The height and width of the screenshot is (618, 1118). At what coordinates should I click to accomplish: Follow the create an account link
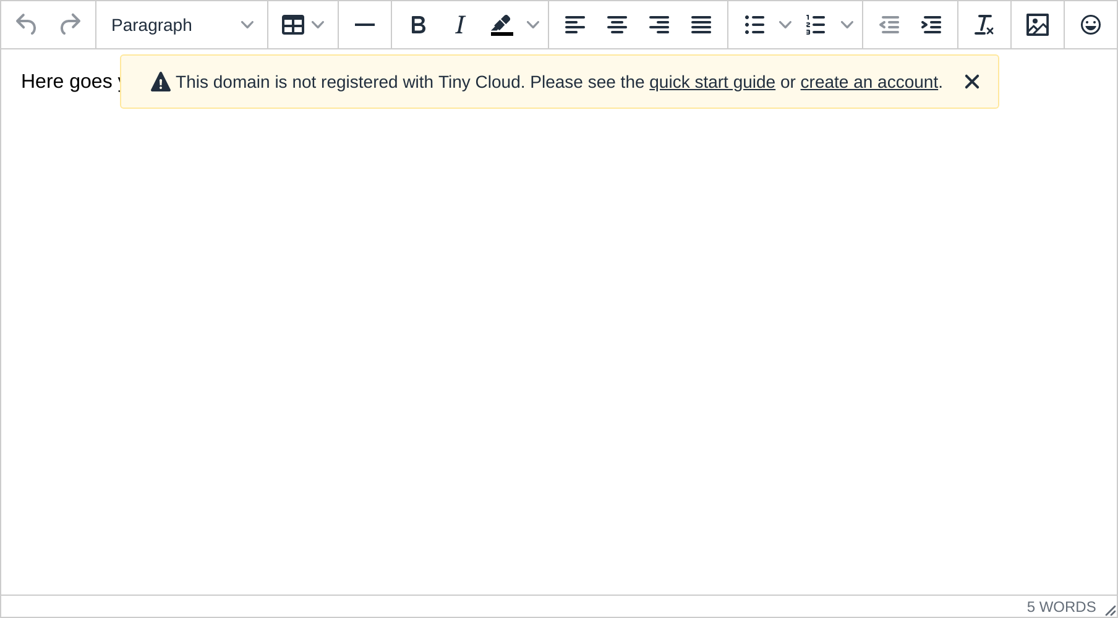pos(869,82)
